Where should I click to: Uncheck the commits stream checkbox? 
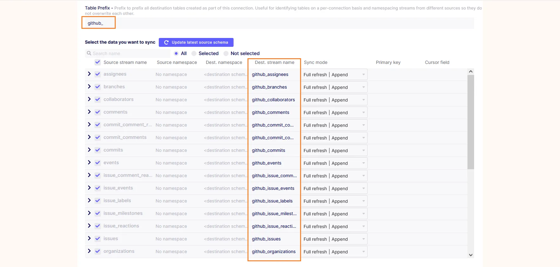coord(98,150)
